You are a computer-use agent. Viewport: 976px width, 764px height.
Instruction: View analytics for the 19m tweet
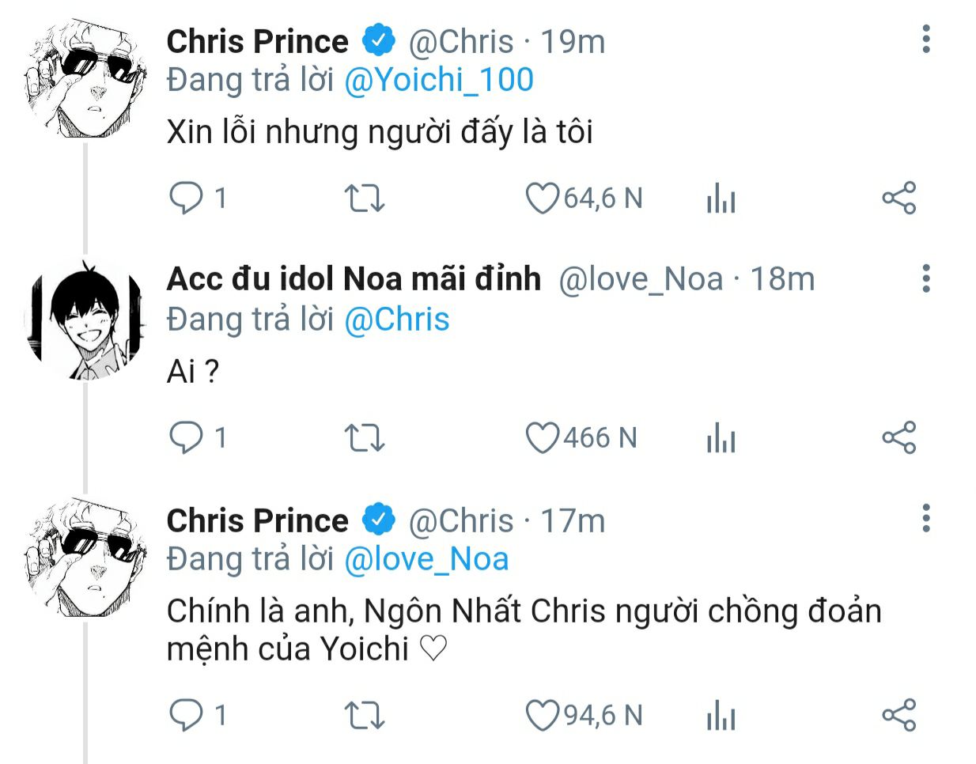(721, 199)
